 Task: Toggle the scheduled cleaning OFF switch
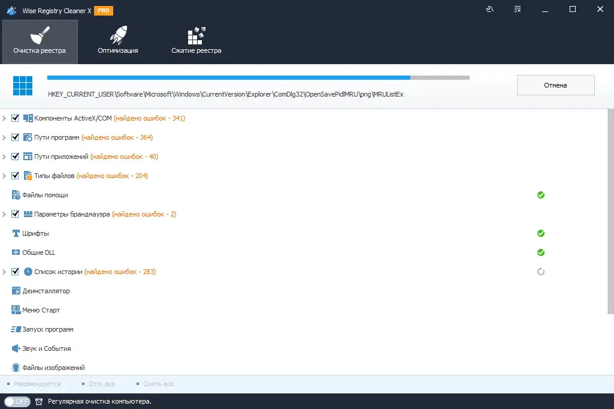click(x=17, y=402)
